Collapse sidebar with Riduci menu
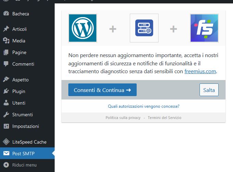The width and height of the screenshot is (233, 172). pyautogui.click(x=27, y=165)
